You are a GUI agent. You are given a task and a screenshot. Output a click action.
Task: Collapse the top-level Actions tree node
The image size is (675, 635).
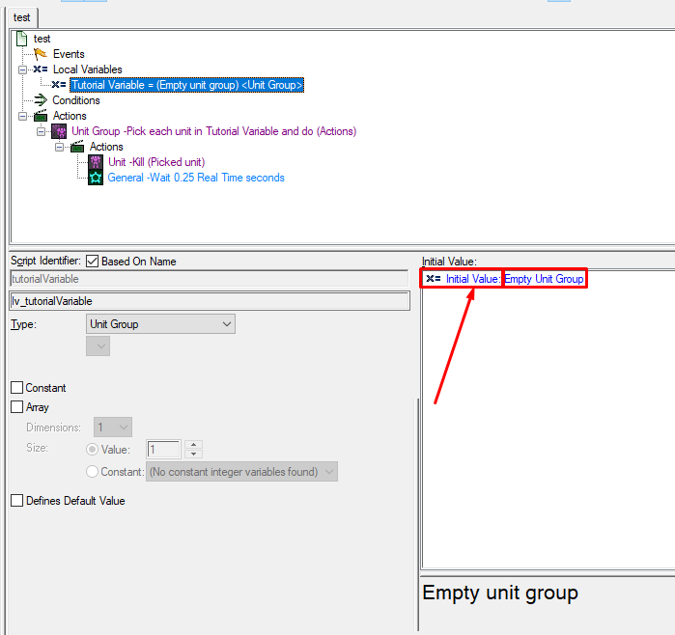pos(22,116)
